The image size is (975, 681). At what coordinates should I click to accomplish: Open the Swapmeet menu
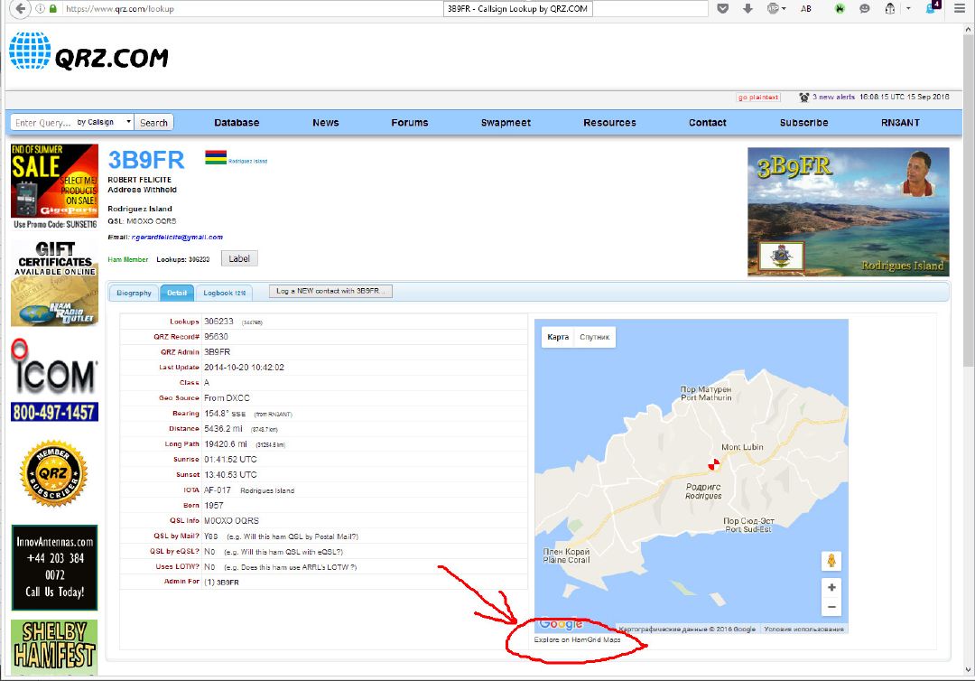coord(506,123)
